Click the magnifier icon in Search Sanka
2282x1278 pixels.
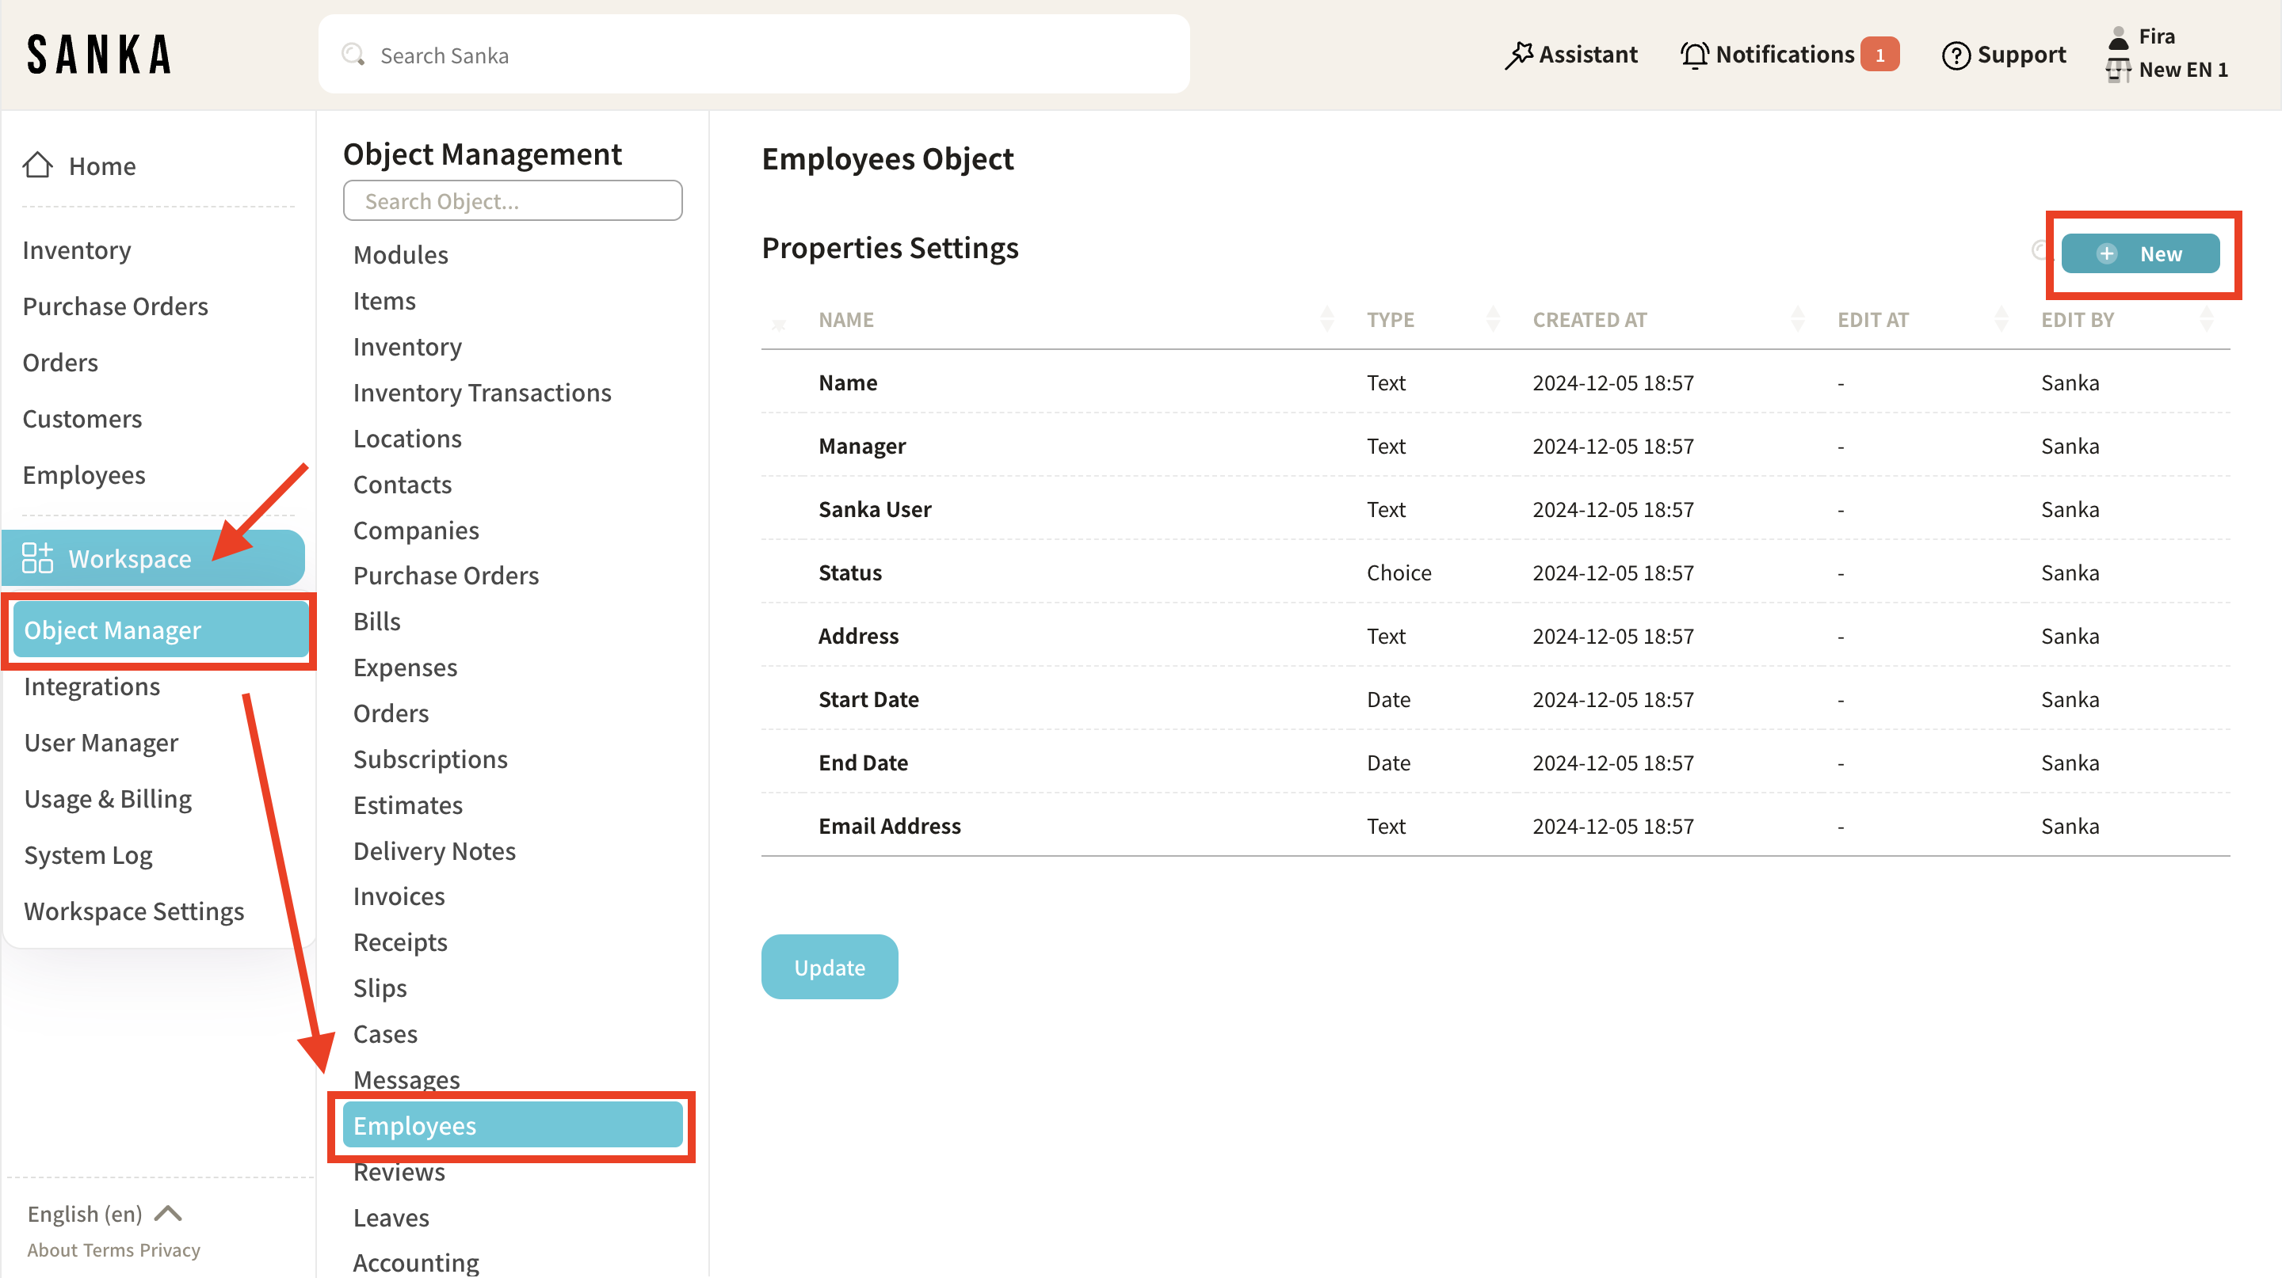pos(353,55)
